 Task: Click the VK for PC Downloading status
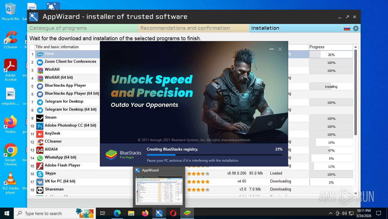(280, 181)
